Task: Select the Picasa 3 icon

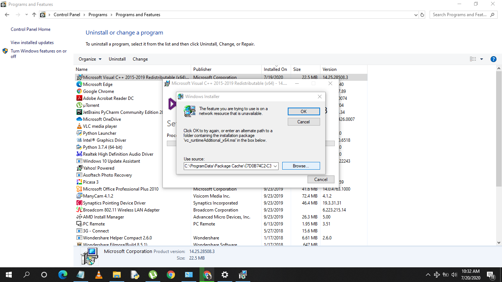Action: click(x=79, y=182)
